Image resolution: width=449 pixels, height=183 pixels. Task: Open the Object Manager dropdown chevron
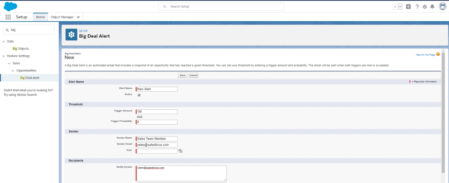point(78,17)
